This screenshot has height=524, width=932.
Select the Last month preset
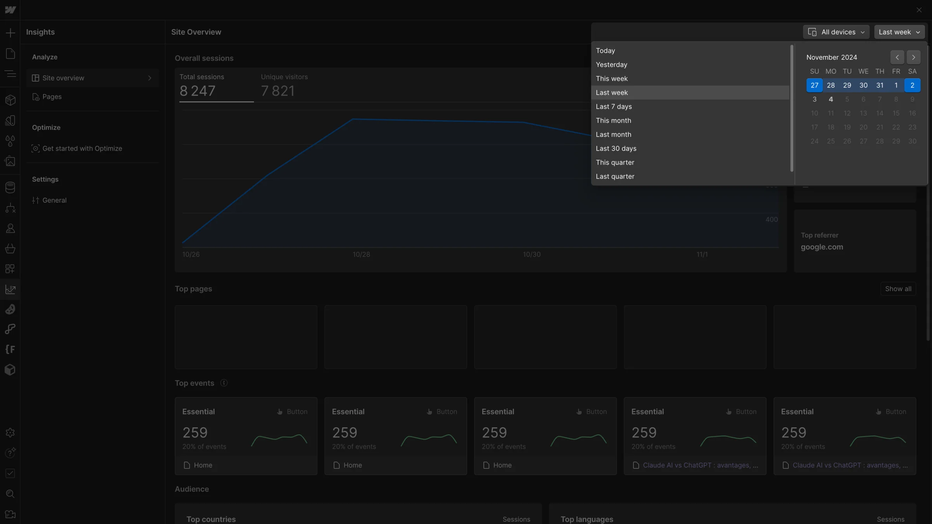click(690, 135)
